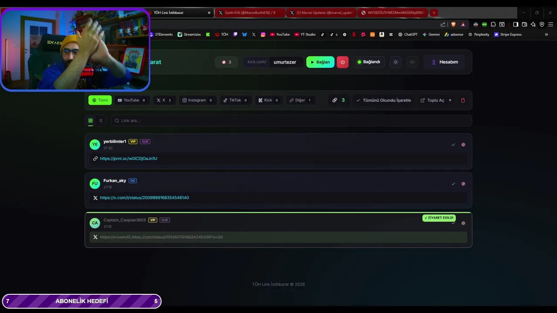Open the Stripe Express bookmark
Image resolution: width=557 pixels, height=313 pixels.
(x=507, y=34)
